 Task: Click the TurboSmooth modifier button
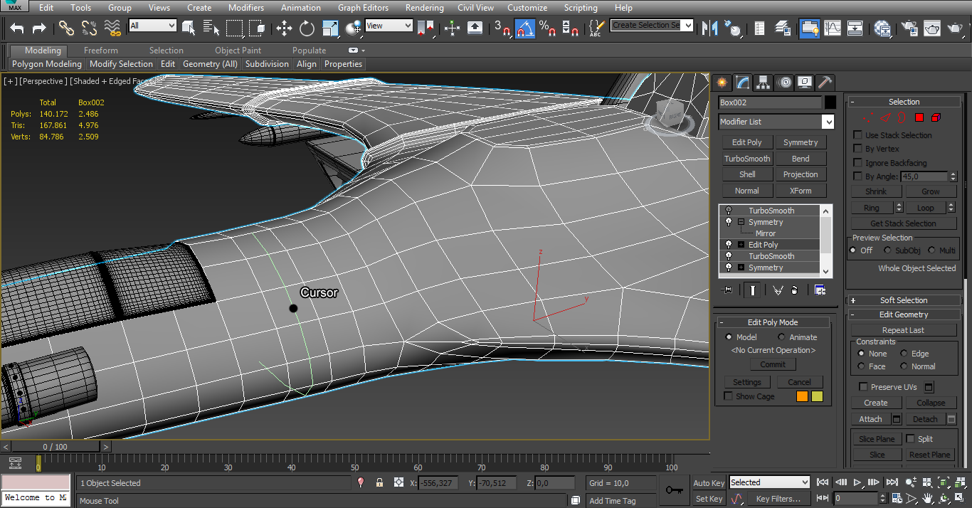pyautogui.click(x=747, y=159)
